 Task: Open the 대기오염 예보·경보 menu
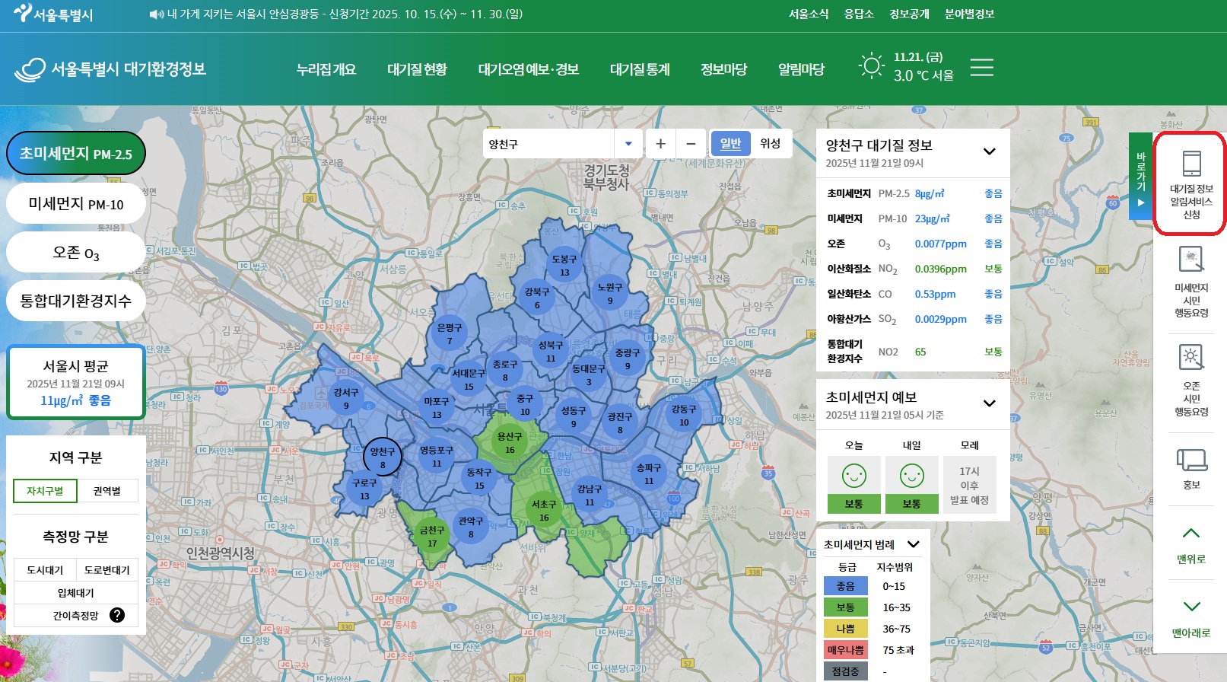tap(529, 69)
